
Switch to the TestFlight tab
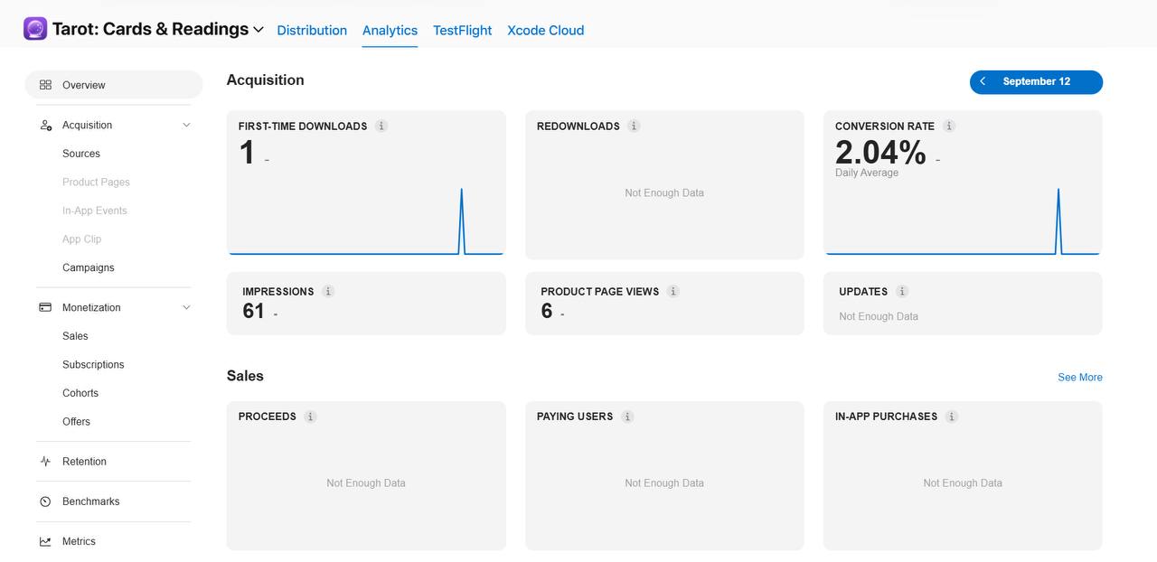[463, 30]
